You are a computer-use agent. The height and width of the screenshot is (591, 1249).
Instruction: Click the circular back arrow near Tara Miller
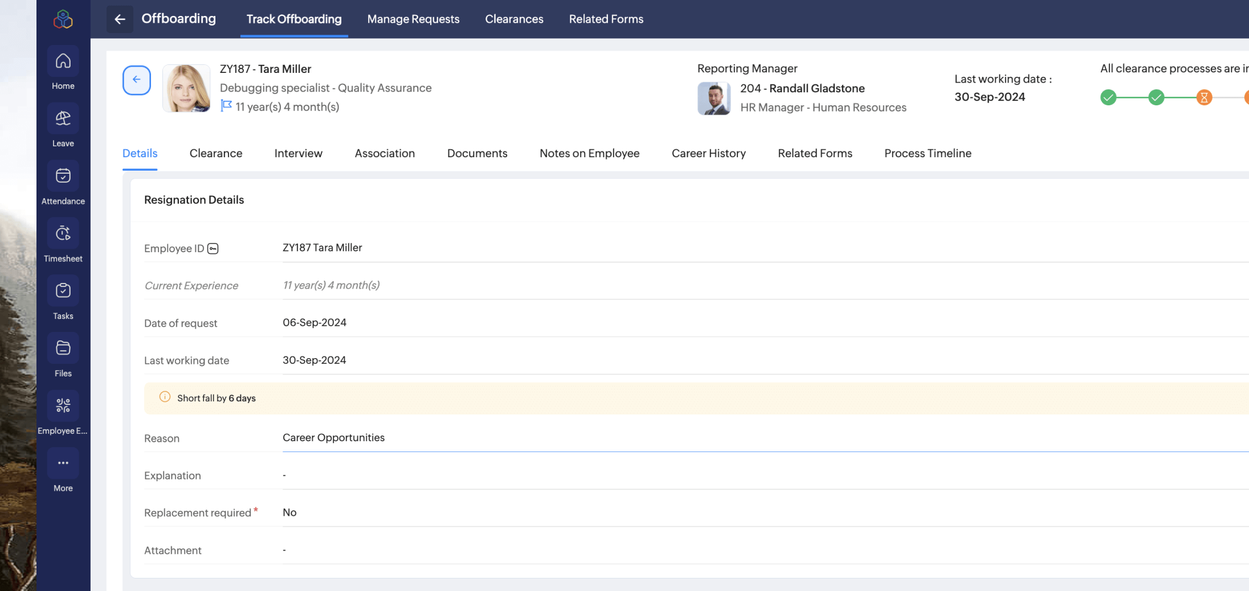click(x=136, y=80)
